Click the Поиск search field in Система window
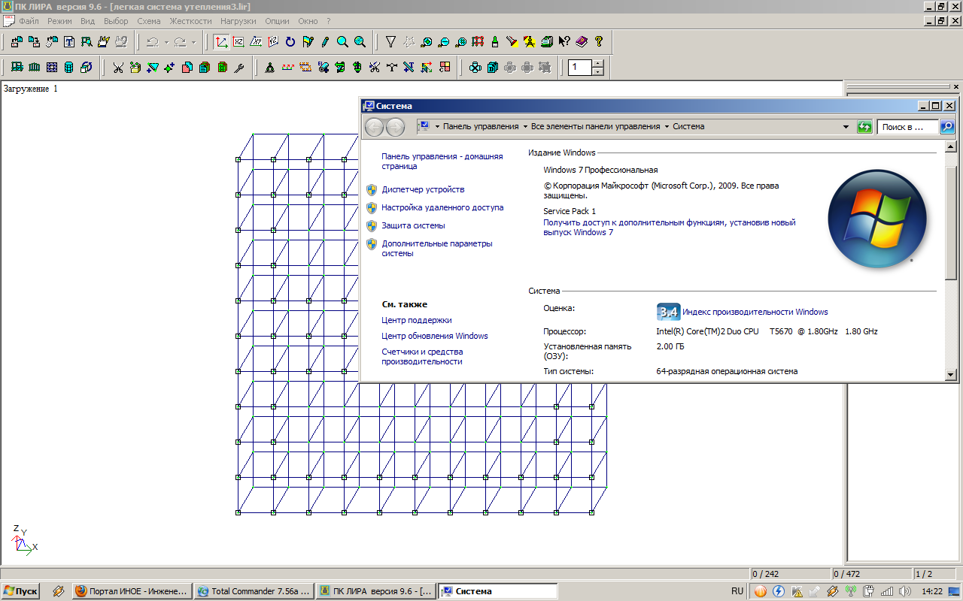 [907, 127]
